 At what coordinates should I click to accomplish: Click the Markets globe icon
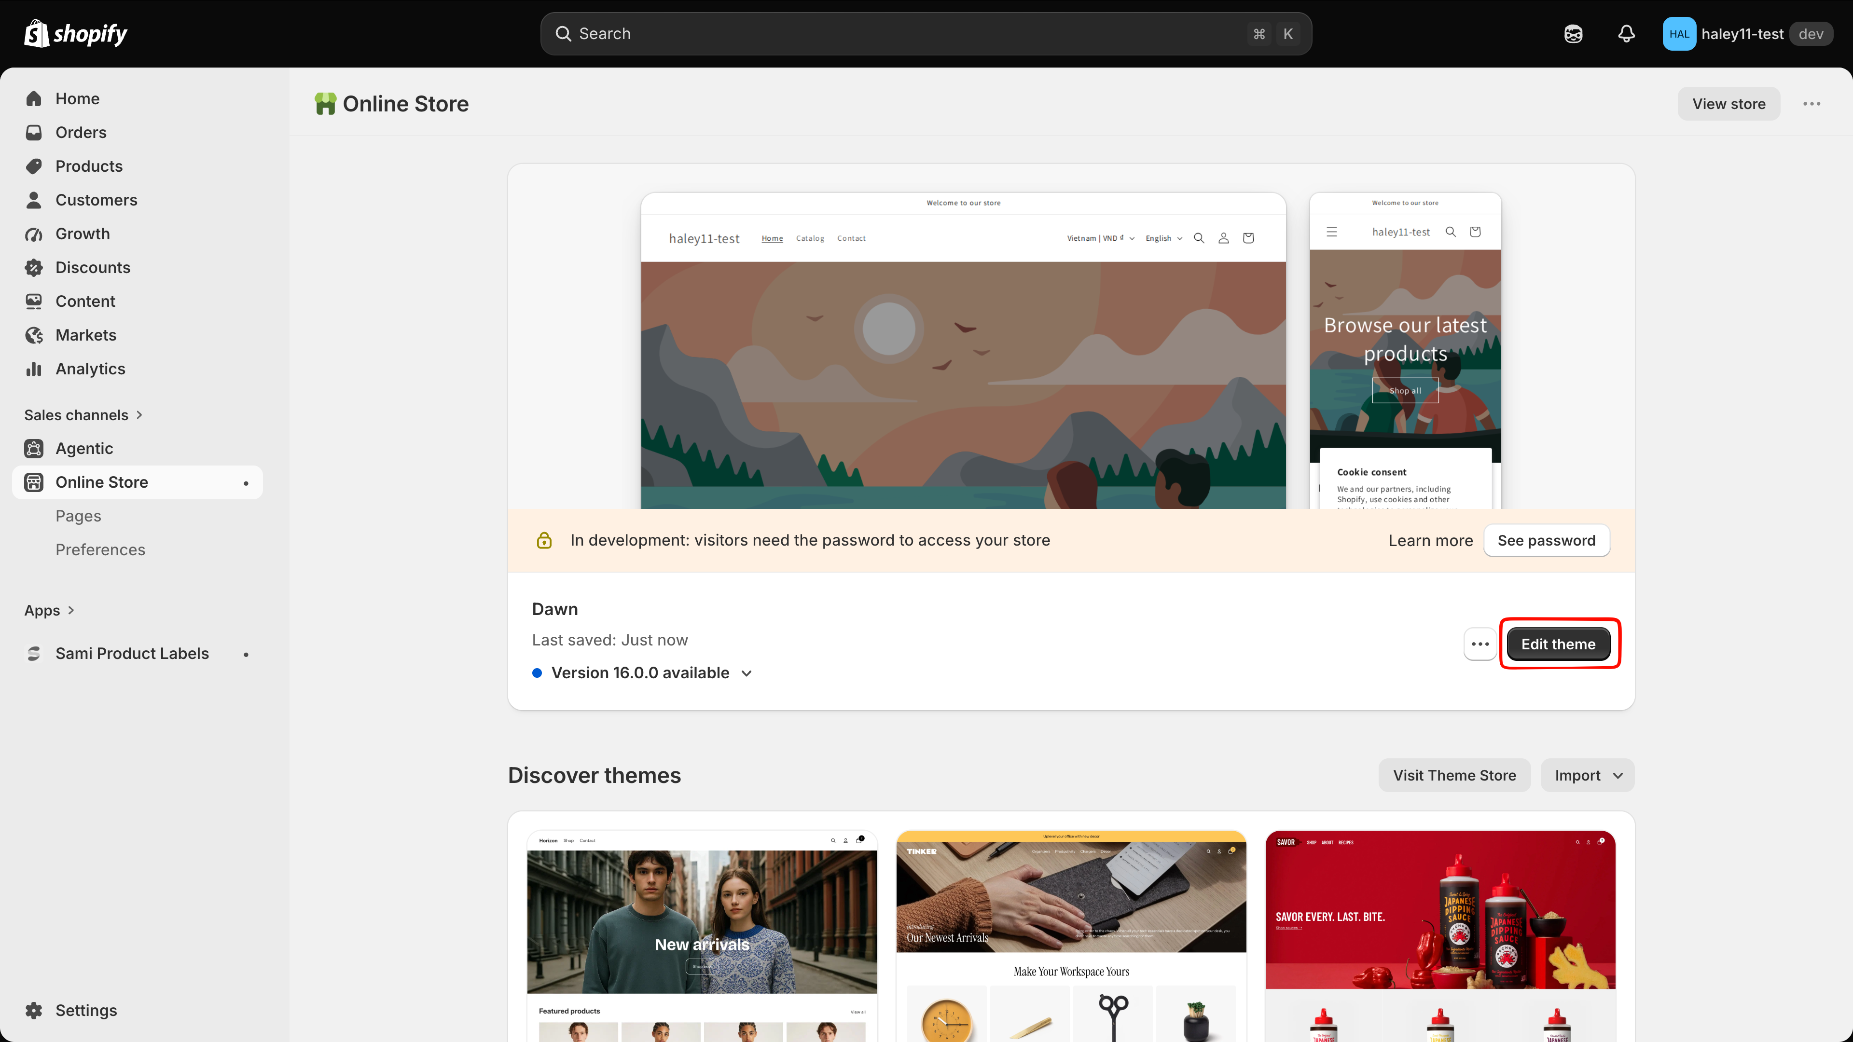[x=34, y=335]
